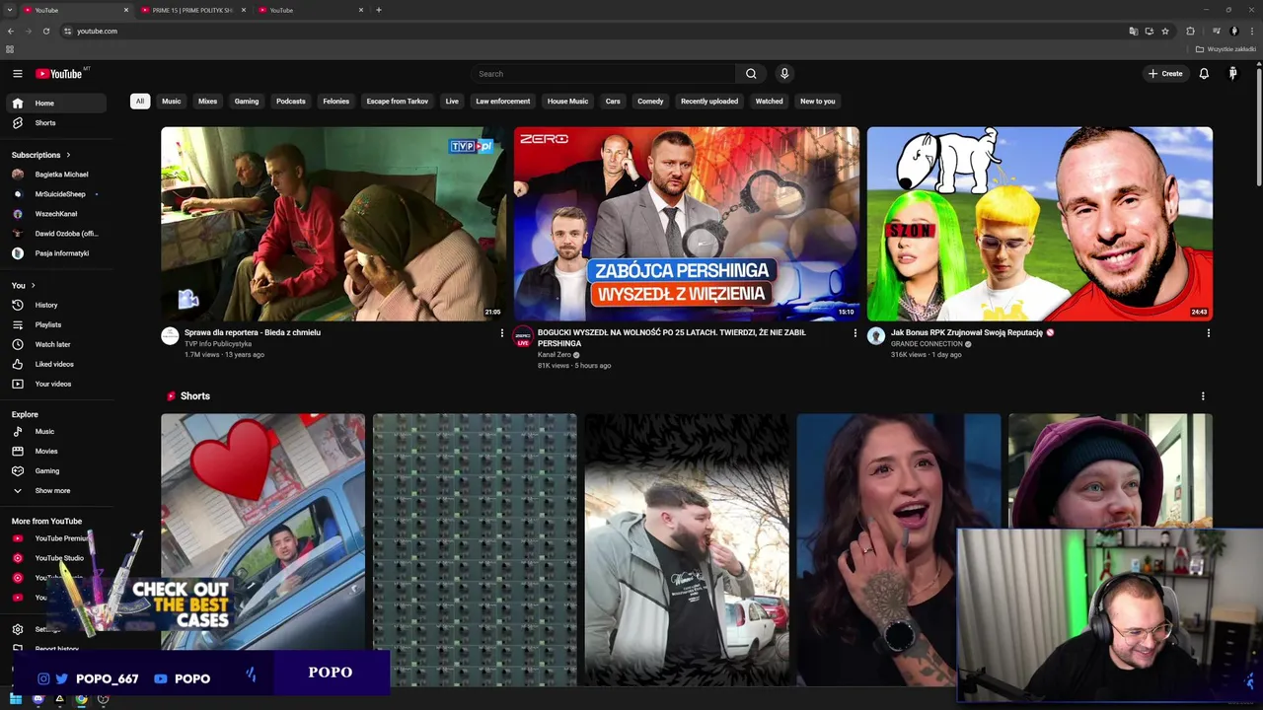Reload the page with the refresh icon
Image resolution: width=1263 pixels, height=710 pixels.
click(45, 31)
